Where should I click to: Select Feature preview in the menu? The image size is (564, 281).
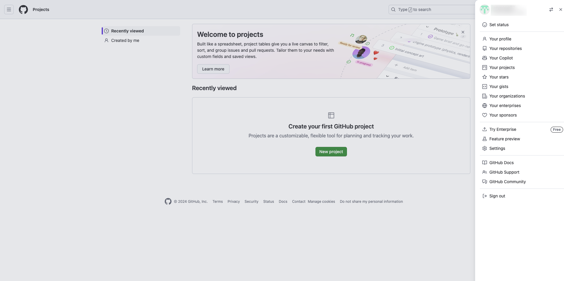pos(504,139)
